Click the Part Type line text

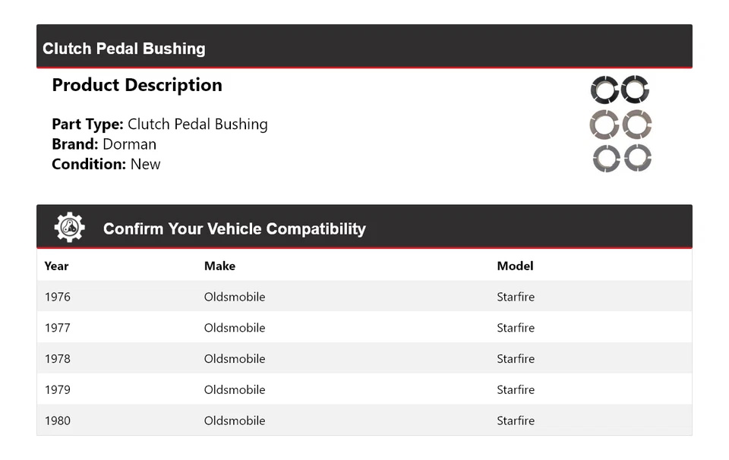point(159,124)
